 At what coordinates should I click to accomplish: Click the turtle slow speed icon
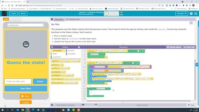83,105
